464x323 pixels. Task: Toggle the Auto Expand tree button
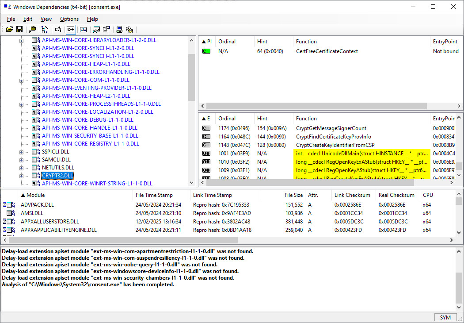[x=45, y=30]
